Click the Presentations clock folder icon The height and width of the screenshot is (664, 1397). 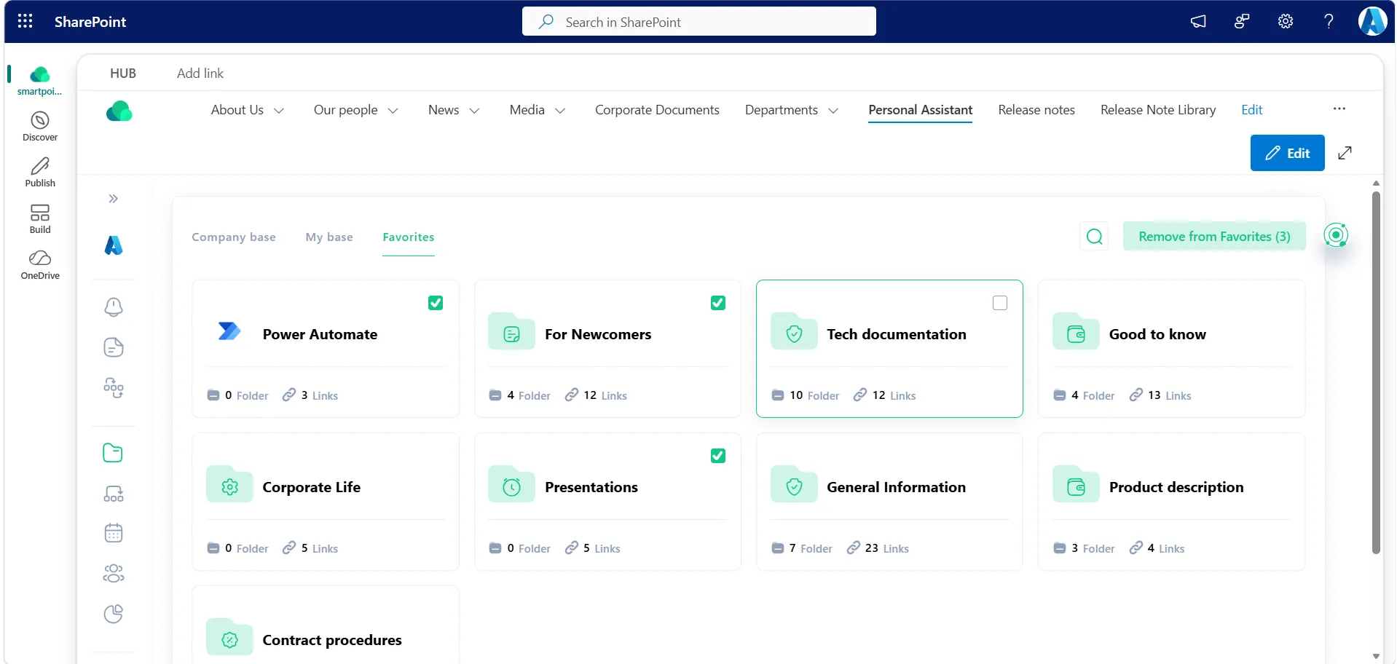511,484
